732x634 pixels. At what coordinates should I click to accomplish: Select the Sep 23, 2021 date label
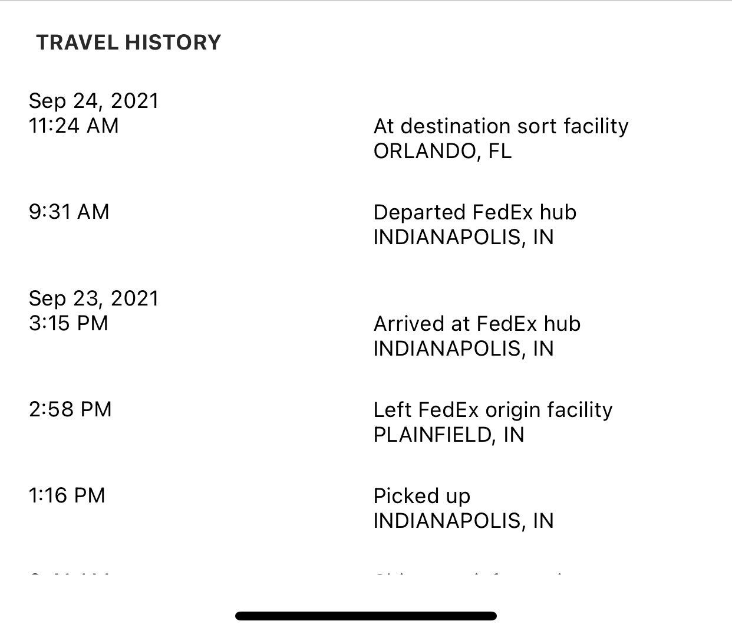click(x=94, y=298)
